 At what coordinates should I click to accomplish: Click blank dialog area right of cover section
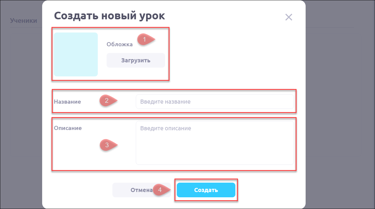(234, 56)
